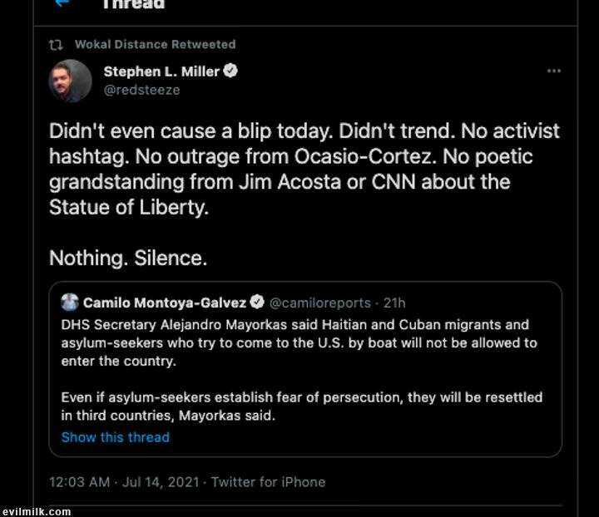The height and width of the screenshot is (517, 599).
Task: Open the @camiloreports handle
Action: tap(321, 303)
